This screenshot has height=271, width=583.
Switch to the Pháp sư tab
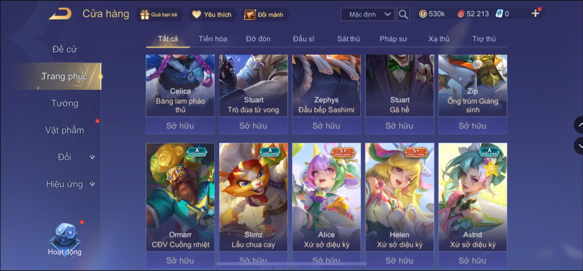(393, 39)
